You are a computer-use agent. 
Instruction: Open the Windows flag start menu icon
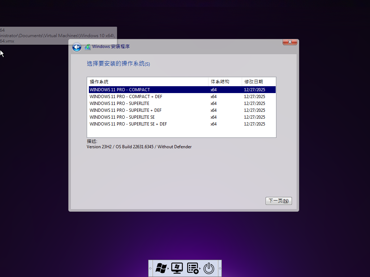coord(161,268)
